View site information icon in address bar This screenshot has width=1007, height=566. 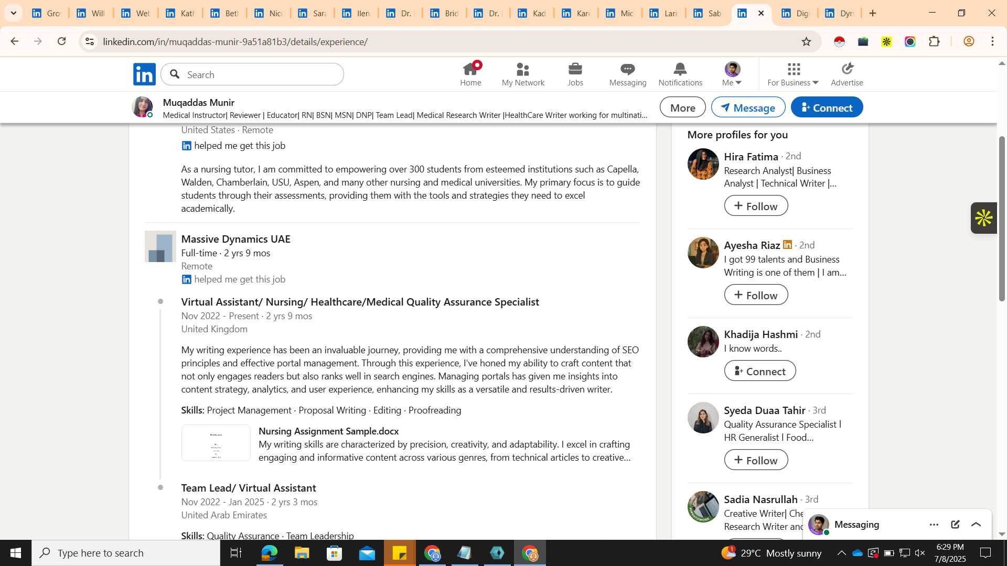[x=90, y=41]
